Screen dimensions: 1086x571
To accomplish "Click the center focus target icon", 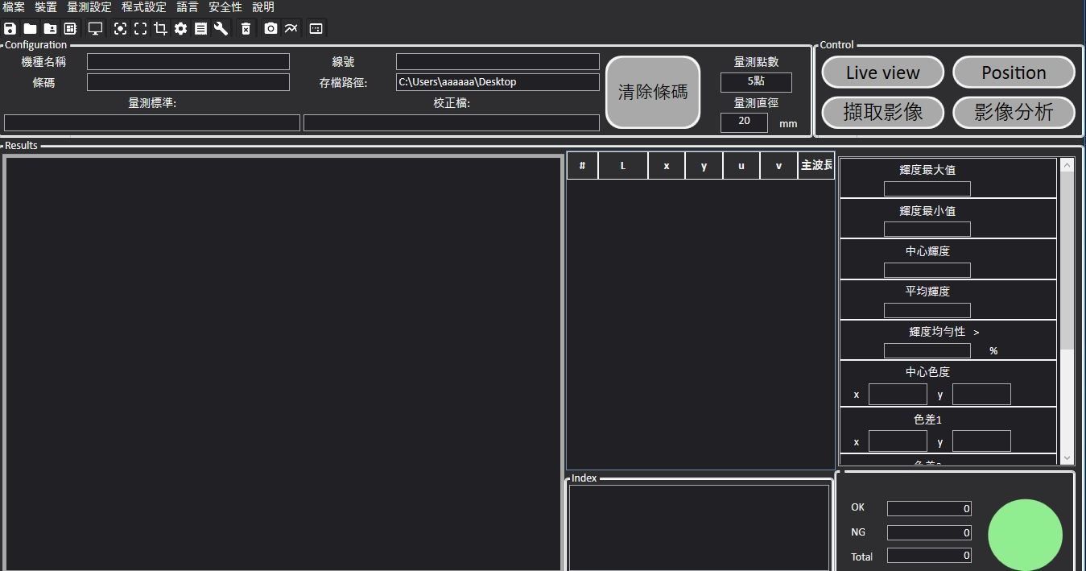I will pos(120,28).
